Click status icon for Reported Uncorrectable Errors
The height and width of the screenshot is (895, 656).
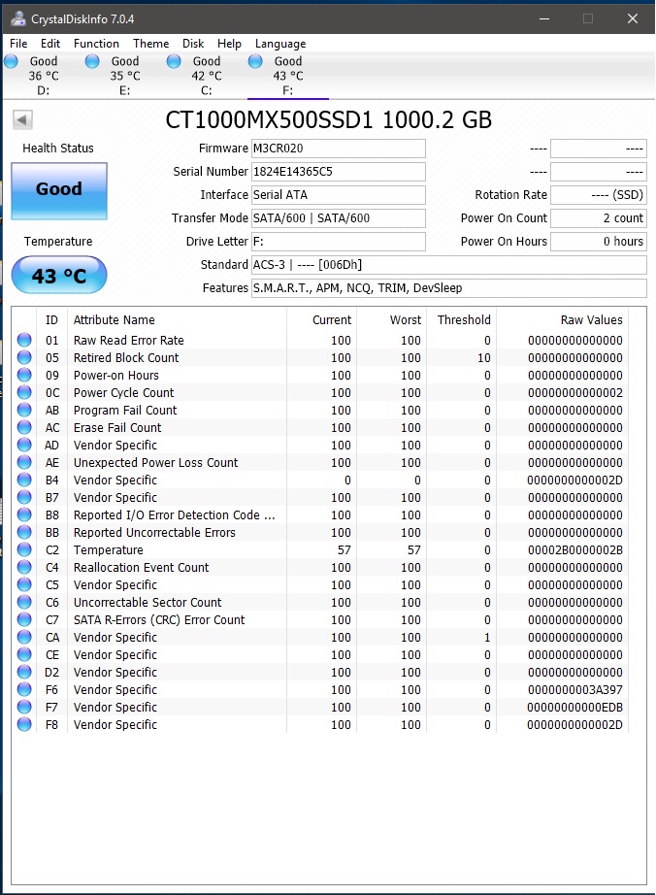[24, 533]
